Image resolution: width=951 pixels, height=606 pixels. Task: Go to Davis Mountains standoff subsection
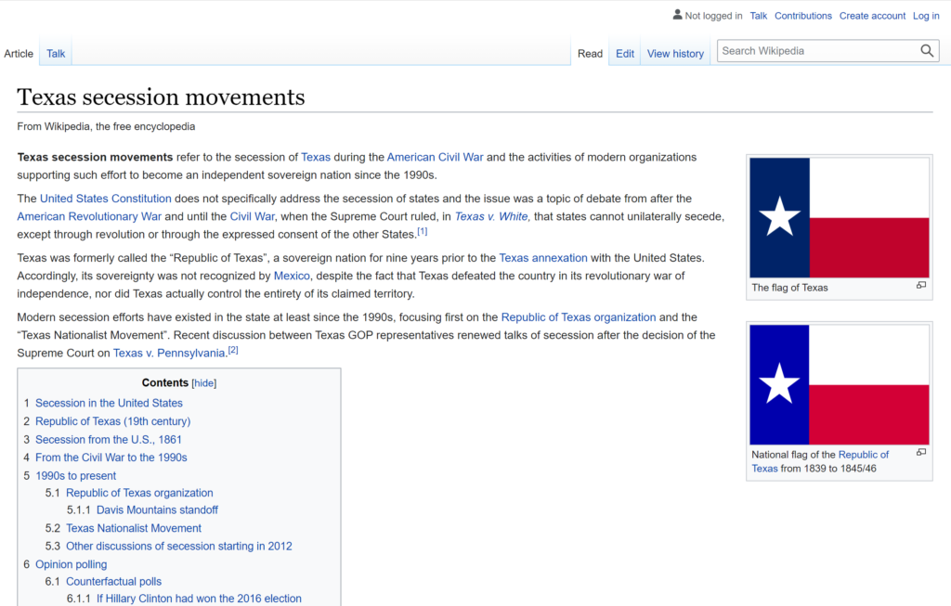point(157,509)
